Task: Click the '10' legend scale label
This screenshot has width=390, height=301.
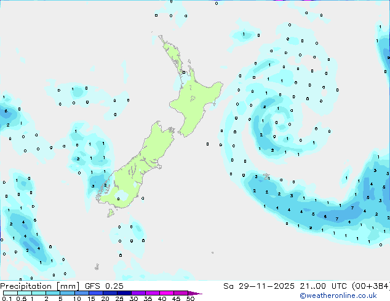Action: 77,299
